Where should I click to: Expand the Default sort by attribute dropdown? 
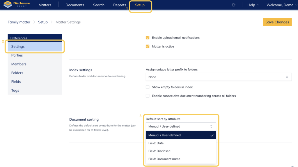[181, 126]
